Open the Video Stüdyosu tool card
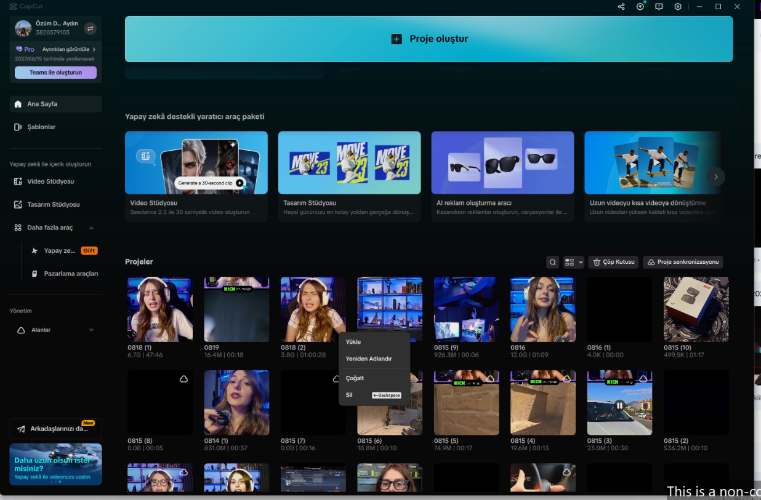This screenshot has height=500, width=761. tap(196, 177)
